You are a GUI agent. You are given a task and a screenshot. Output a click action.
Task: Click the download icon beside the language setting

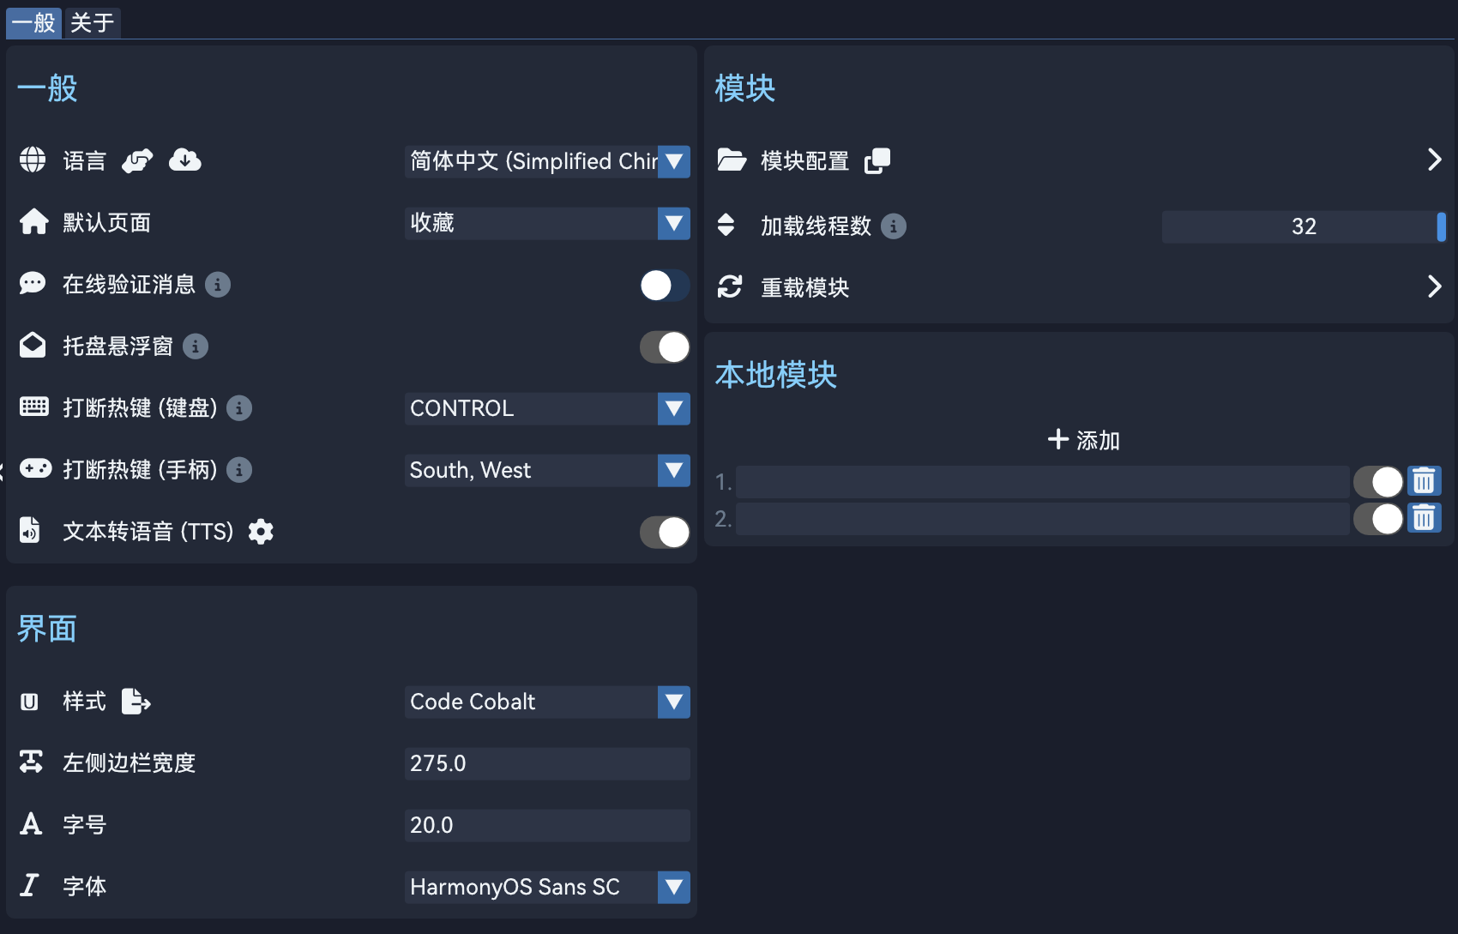point(185,160)
